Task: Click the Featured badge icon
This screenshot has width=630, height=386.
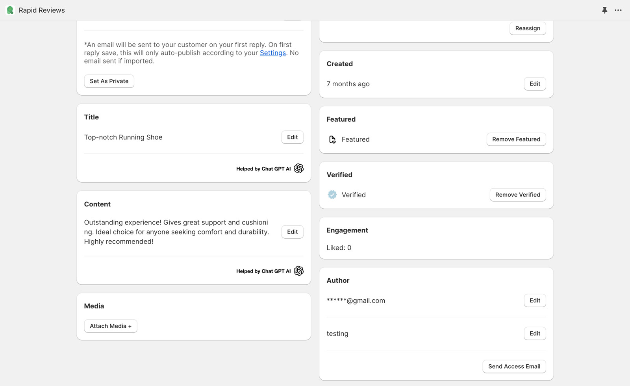Action: (332, 139)
